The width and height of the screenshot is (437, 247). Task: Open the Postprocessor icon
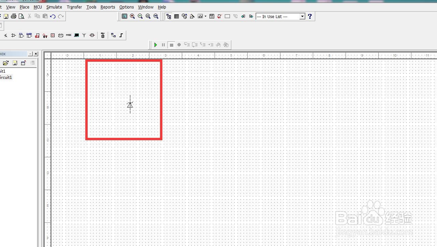click(x=212, y=16)
